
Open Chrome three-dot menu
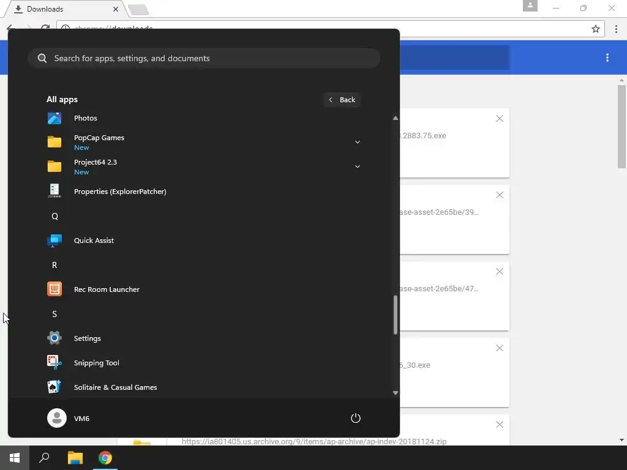click(616, 29)
